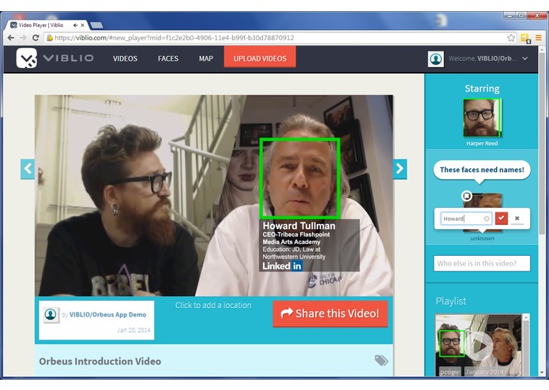Image resolution: width=549 pixels, height=390 pixels.
Task: Click the Harper Reed name label
Action: (x=482, y=144)
